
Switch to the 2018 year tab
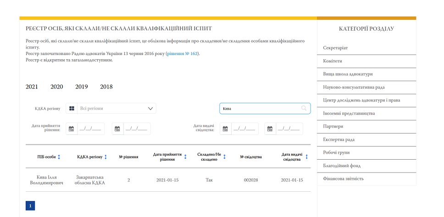click(x=106, y=87)
